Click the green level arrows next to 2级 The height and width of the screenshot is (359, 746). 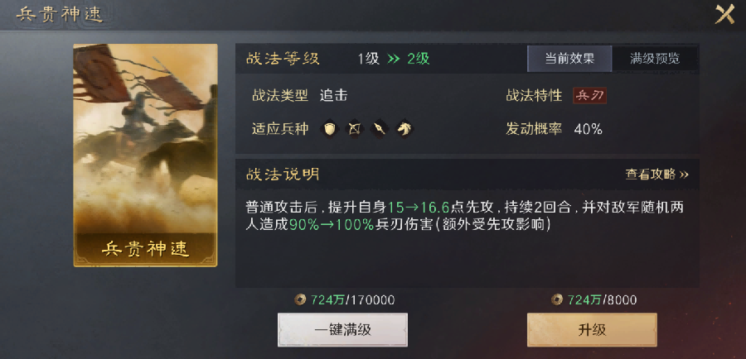(394, 59)
